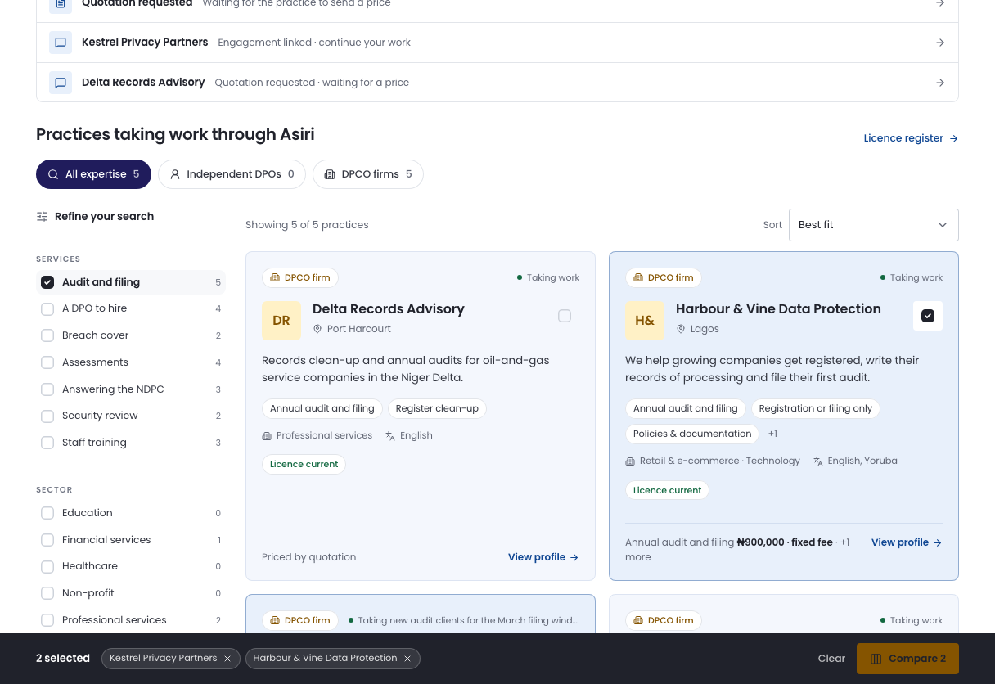Click the Compare 2 button
The image size is (995, 684).
tap(907, 659)
